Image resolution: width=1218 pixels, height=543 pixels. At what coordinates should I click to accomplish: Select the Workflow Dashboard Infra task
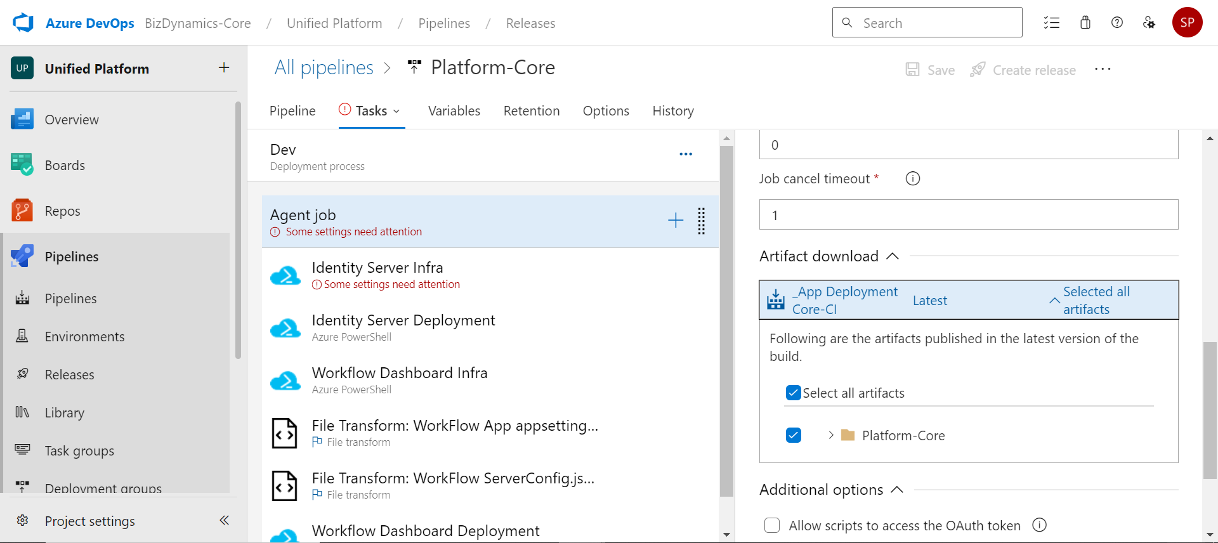[490, 381]
